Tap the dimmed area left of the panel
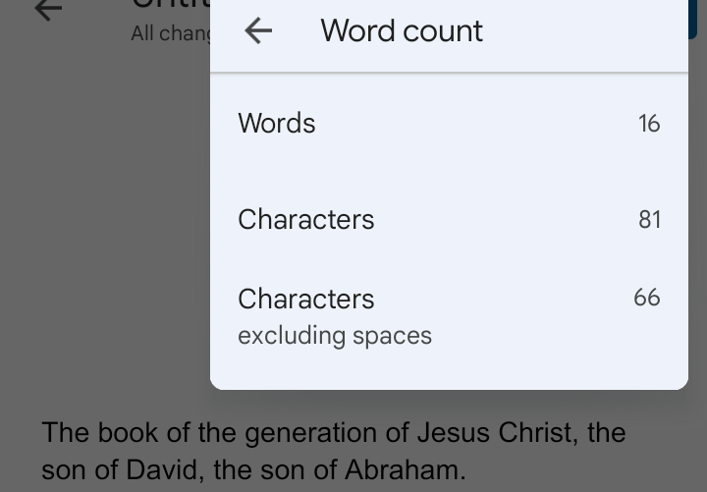This screenshot has width=707, height=492. pyautogui.click(x=98, y=246)
